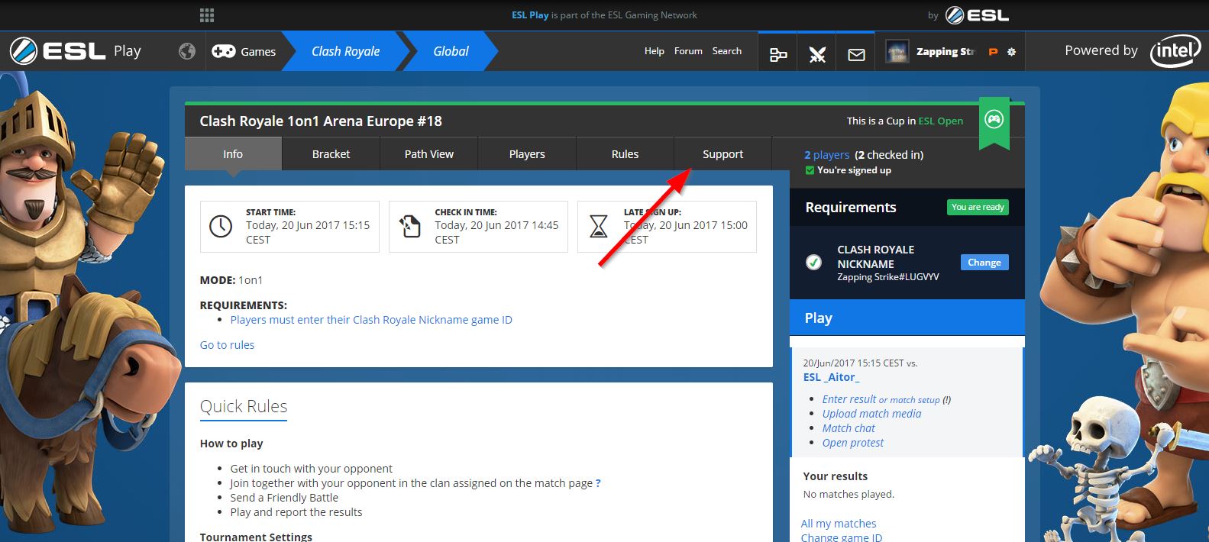
Task: Follow the ESL Open link
Action: tap(940, 121)
